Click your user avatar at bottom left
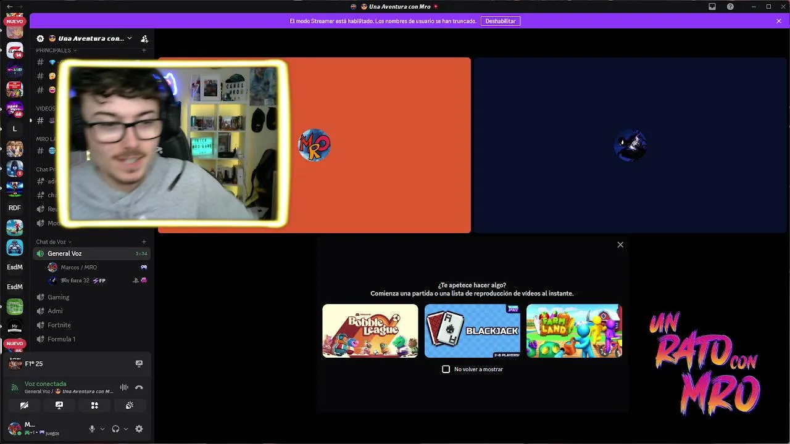The width and height of the screenshot is (790, 444). 14,429
